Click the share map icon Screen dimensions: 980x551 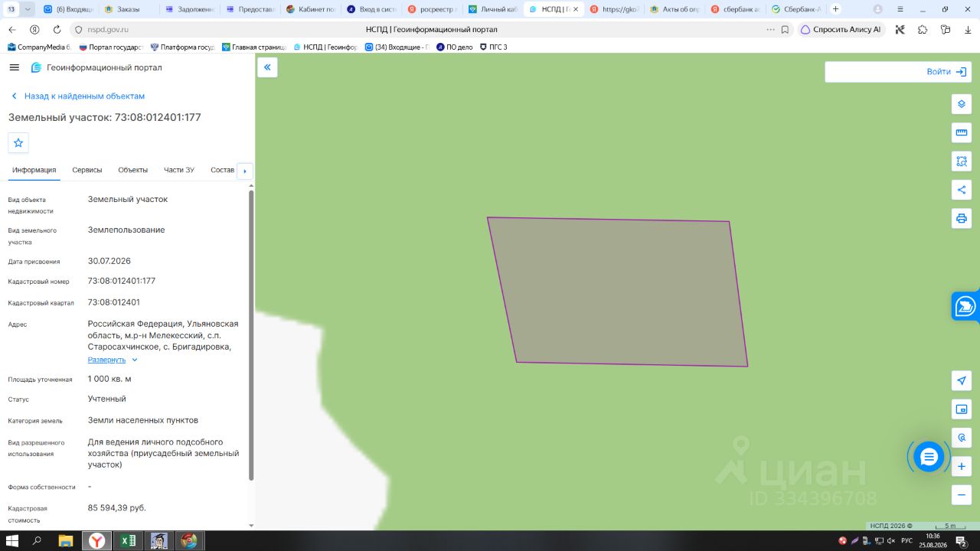point(962,190)
